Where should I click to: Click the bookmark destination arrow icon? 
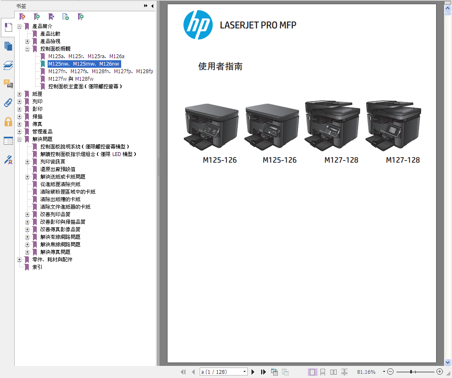coord(51,17)
